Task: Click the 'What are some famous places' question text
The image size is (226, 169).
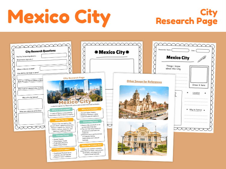Action: (30, 81)
